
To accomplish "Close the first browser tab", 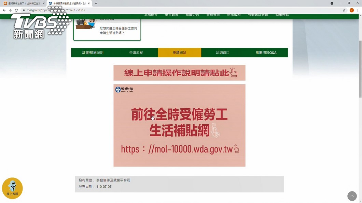I will (44, 3).
